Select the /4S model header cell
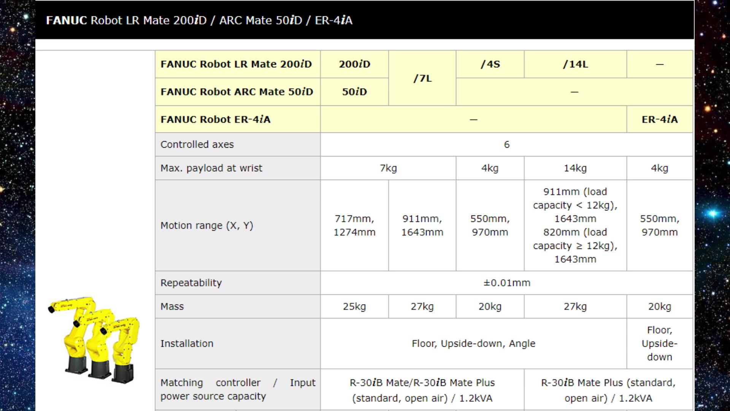Image resolution: width=730 pixels, height=411 pixels. coord(490,64)
